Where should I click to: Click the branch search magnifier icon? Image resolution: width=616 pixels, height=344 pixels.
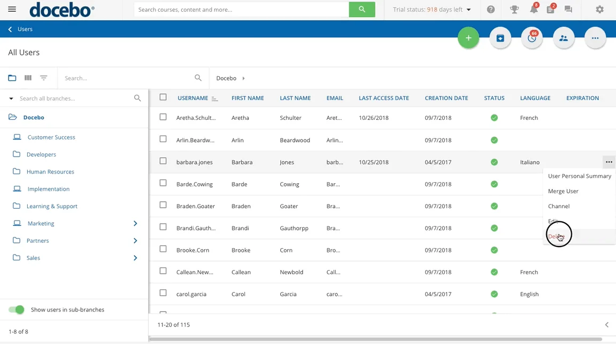pos(137,98)
